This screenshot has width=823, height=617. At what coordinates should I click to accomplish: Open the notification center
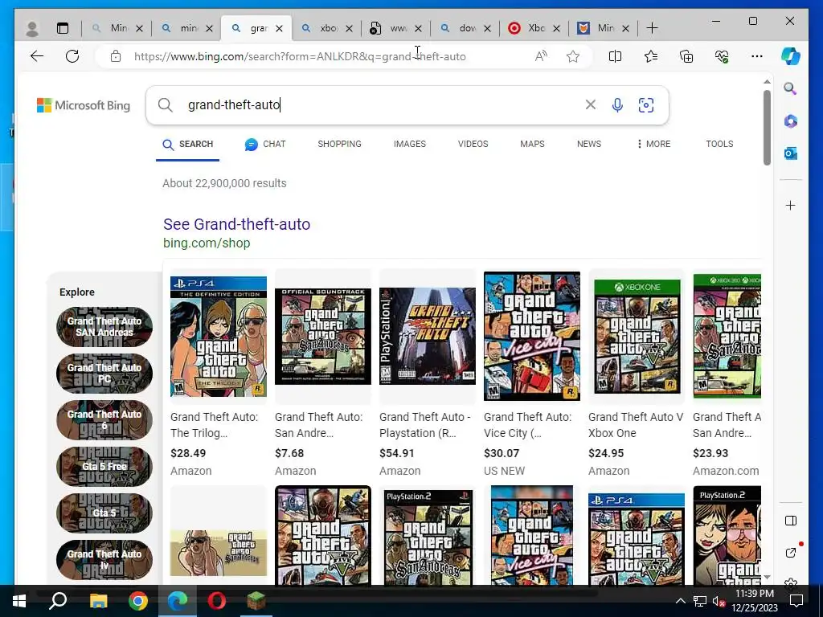coord(796,601)
